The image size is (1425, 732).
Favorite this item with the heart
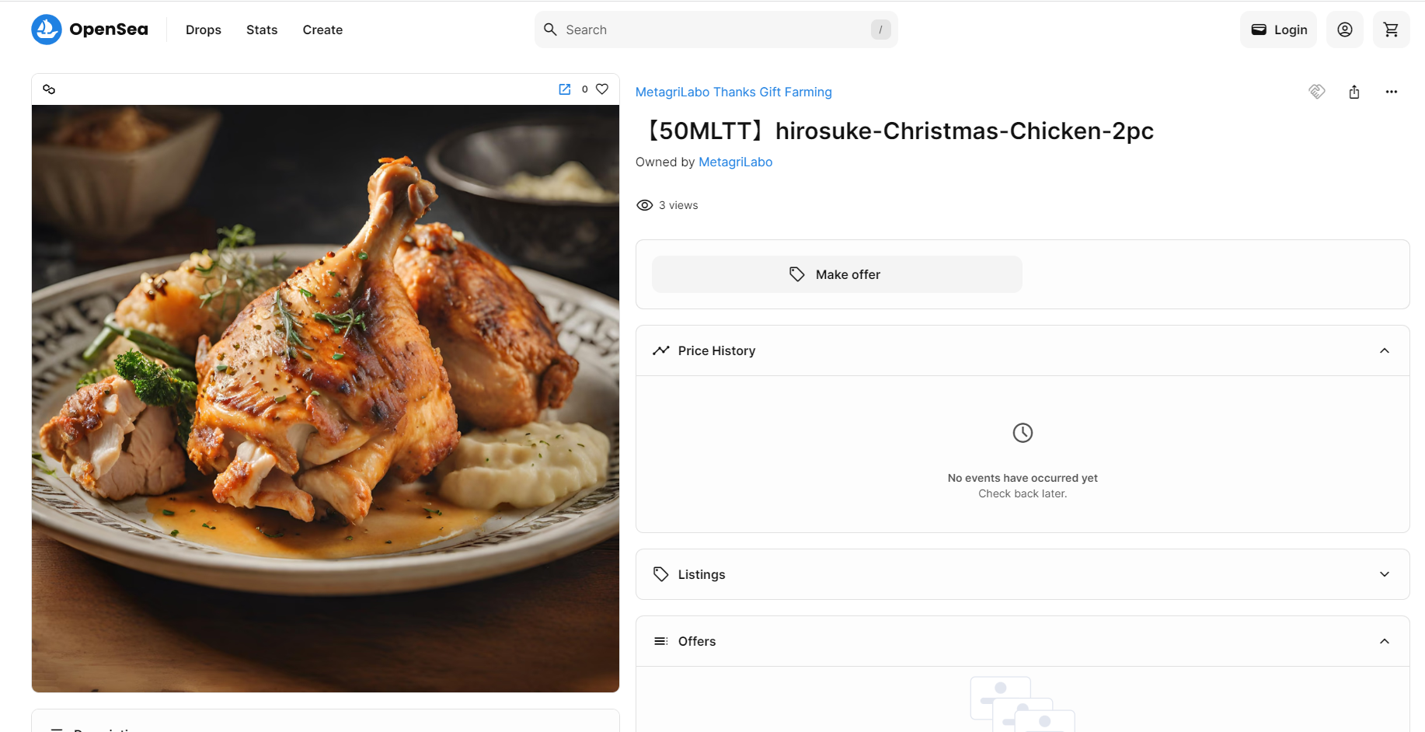coord(602,89)
